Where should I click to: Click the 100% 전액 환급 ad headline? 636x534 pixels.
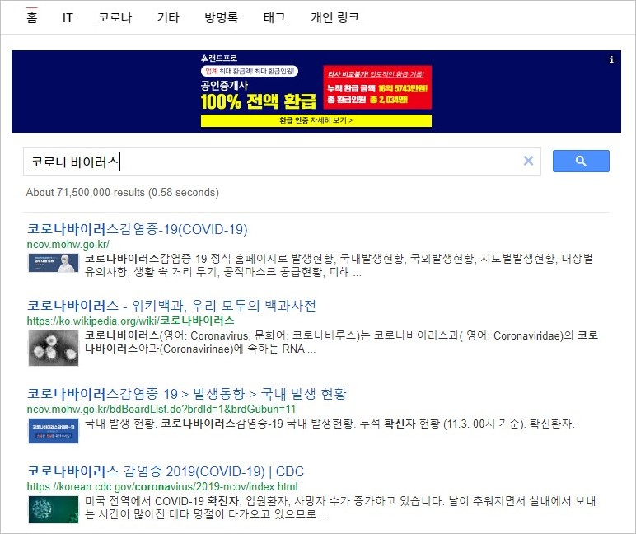pos(259,101)
